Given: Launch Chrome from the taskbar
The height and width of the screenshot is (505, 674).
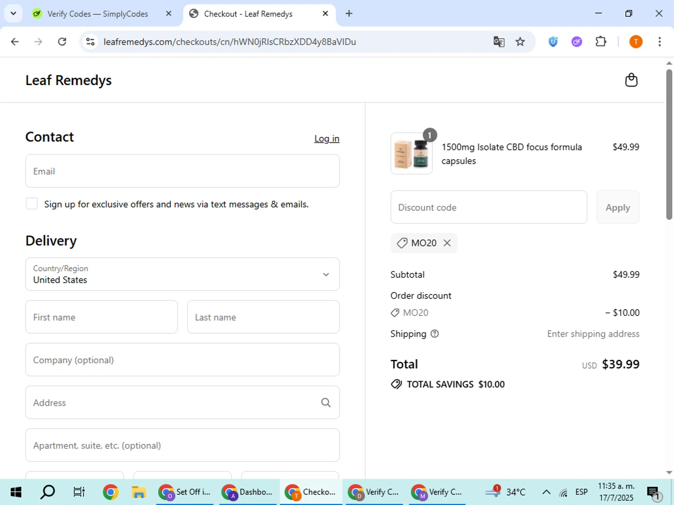Looking at the screenshot, I should pyautogui.click(x=110, y=492).
